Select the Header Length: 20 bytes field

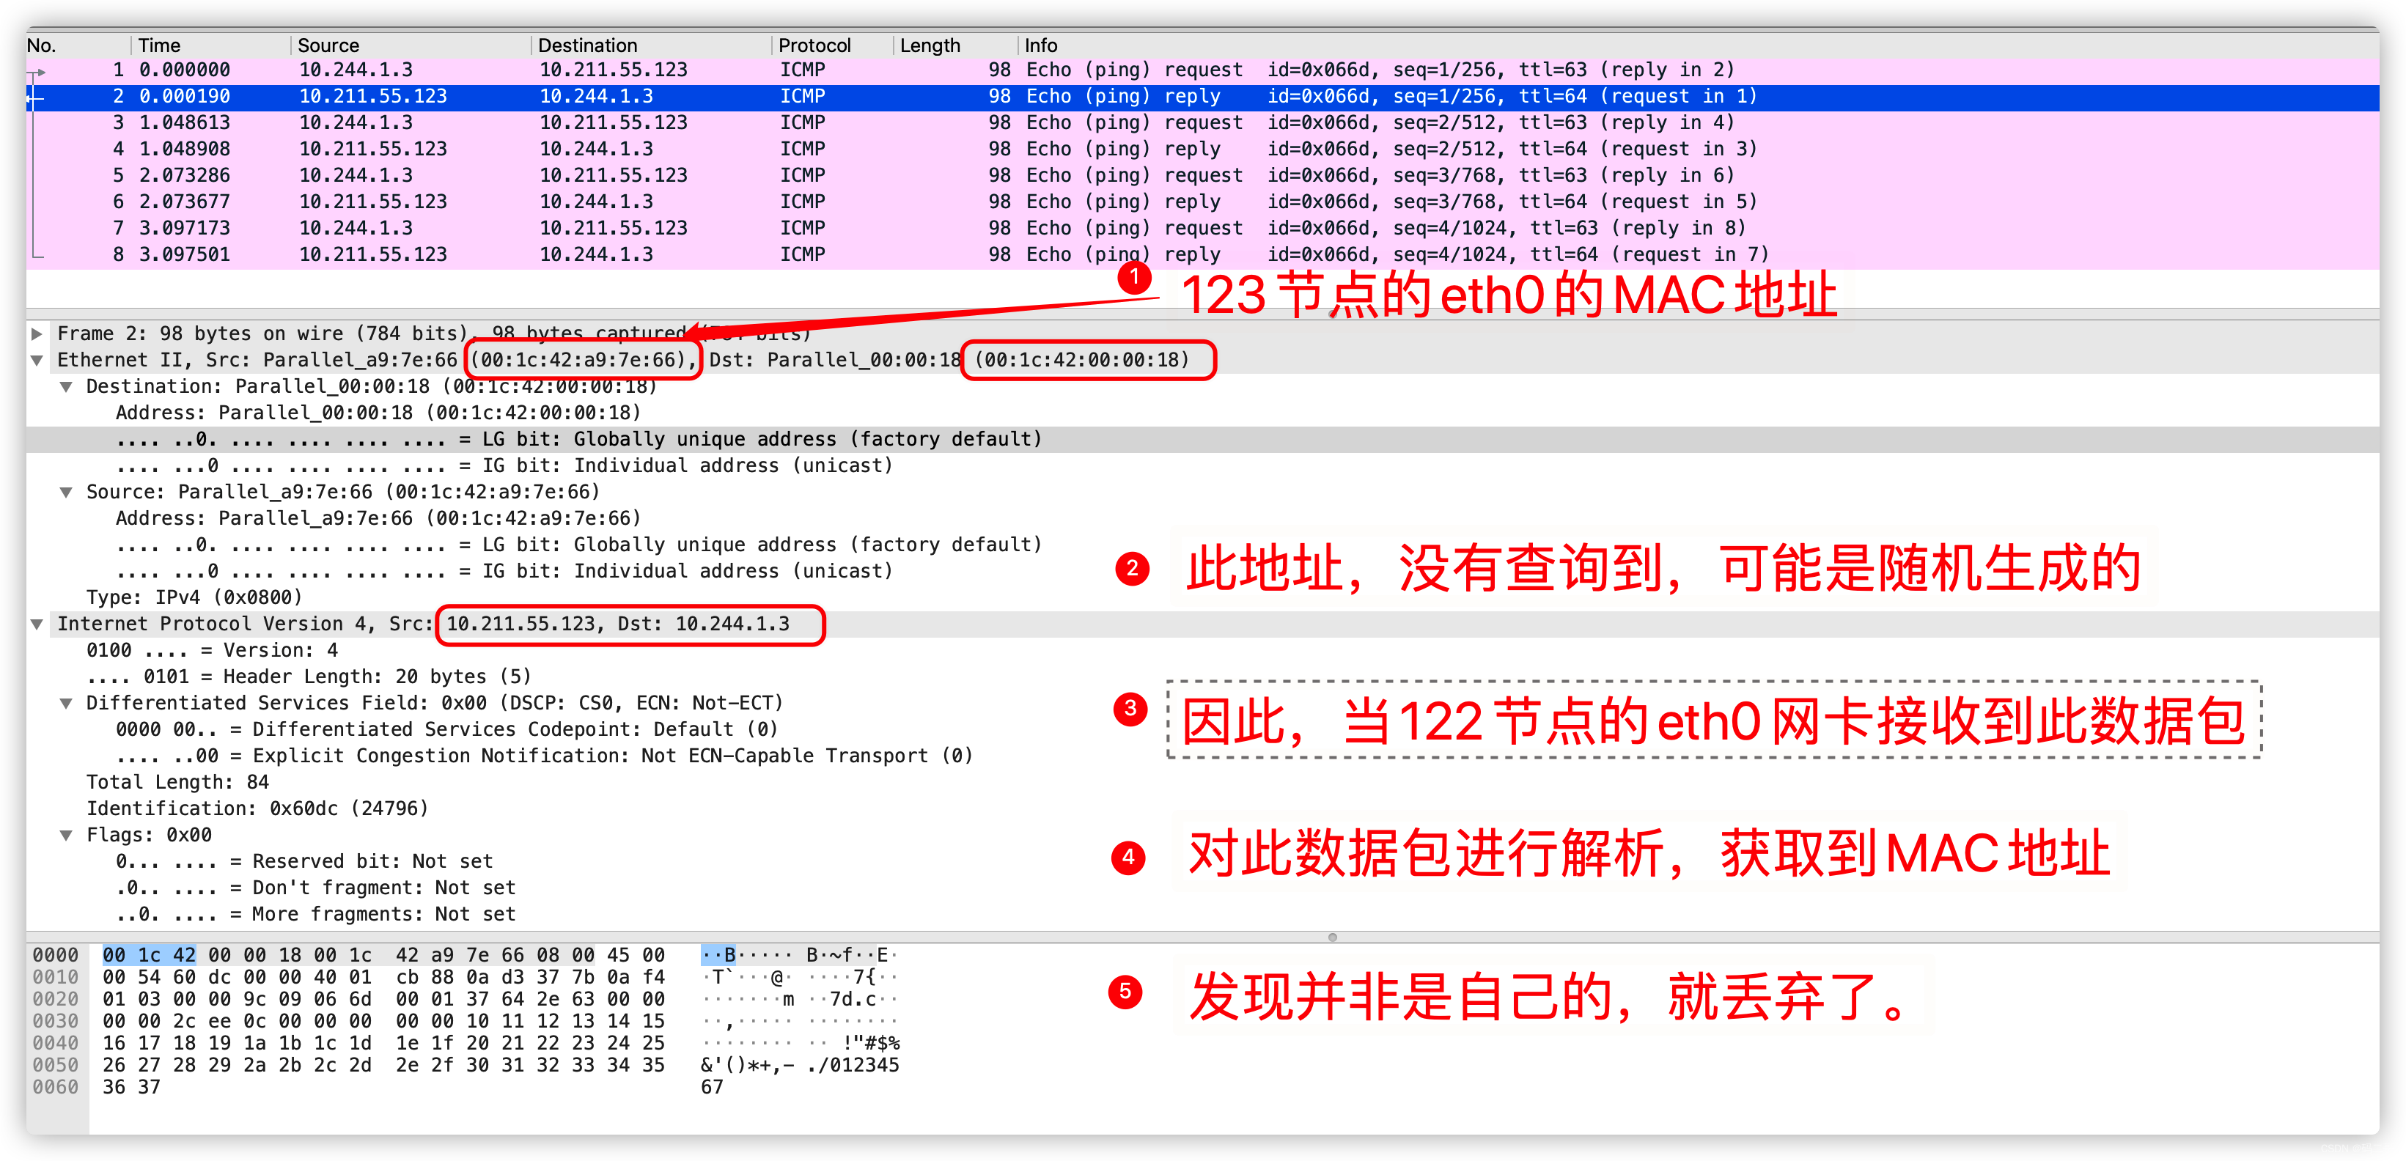tap(309, 677)
